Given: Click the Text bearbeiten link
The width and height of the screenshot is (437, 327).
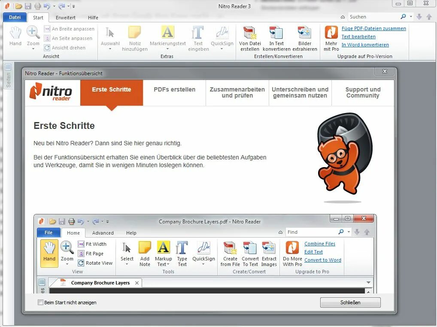Looking at the screenshot, I should [x=358, y=37].
